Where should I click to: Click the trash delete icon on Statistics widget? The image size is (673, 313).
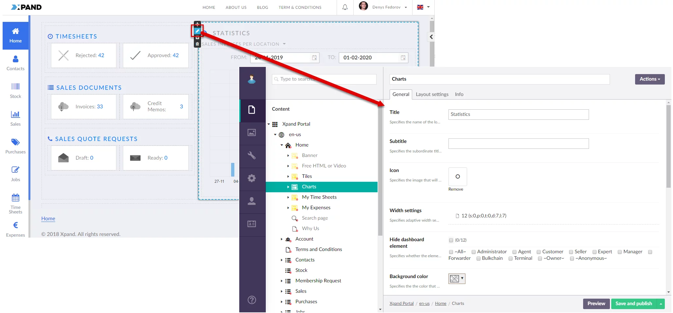coord(197,44)
